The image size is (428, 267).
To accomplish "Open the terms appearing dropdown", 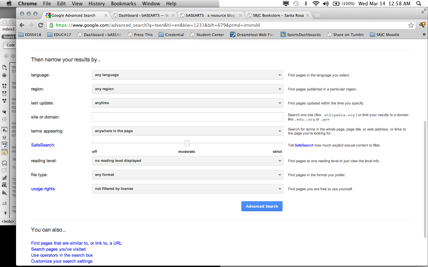I will (188, 131).
